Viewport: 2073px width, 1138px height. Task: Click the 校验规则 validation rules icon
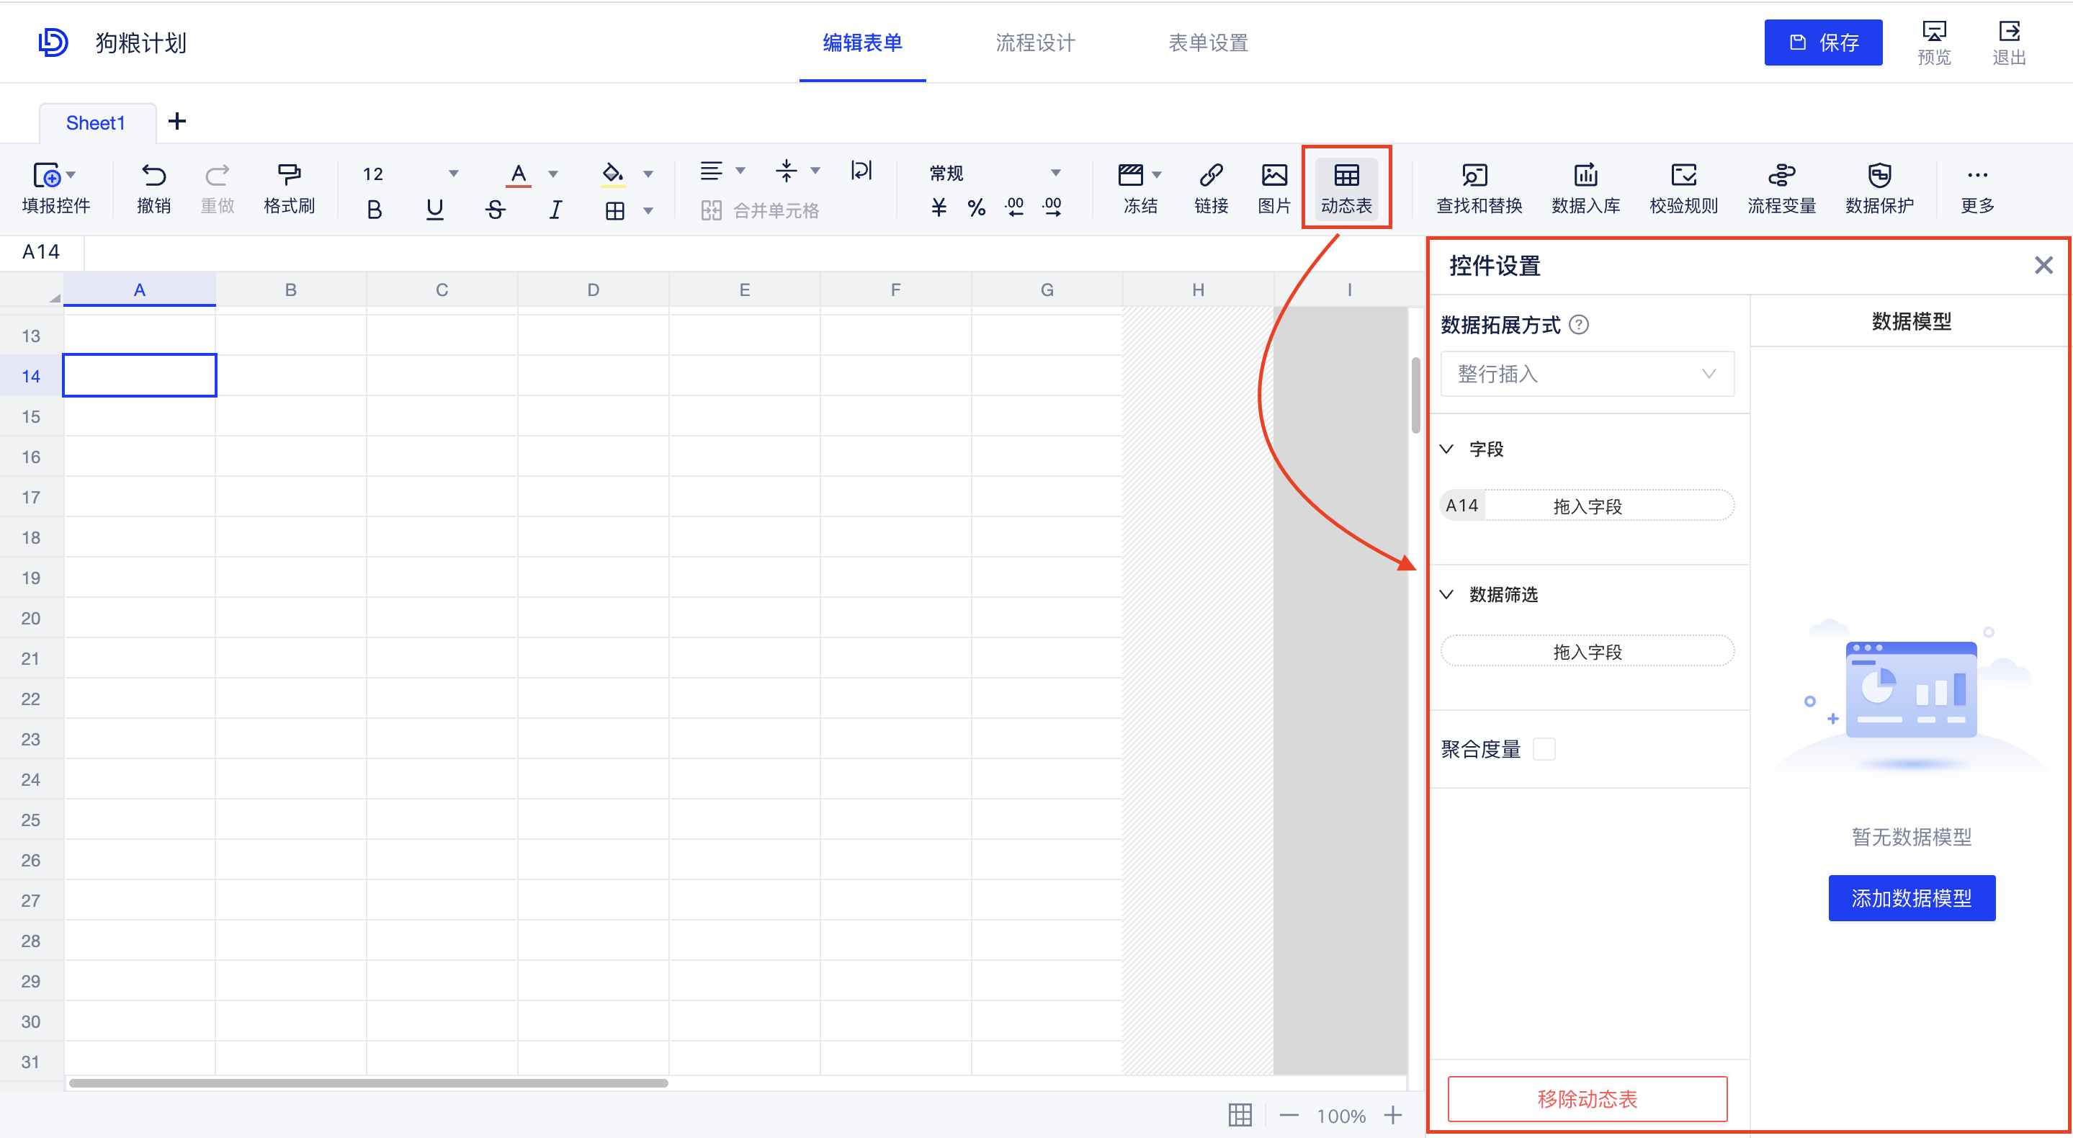1683,187
